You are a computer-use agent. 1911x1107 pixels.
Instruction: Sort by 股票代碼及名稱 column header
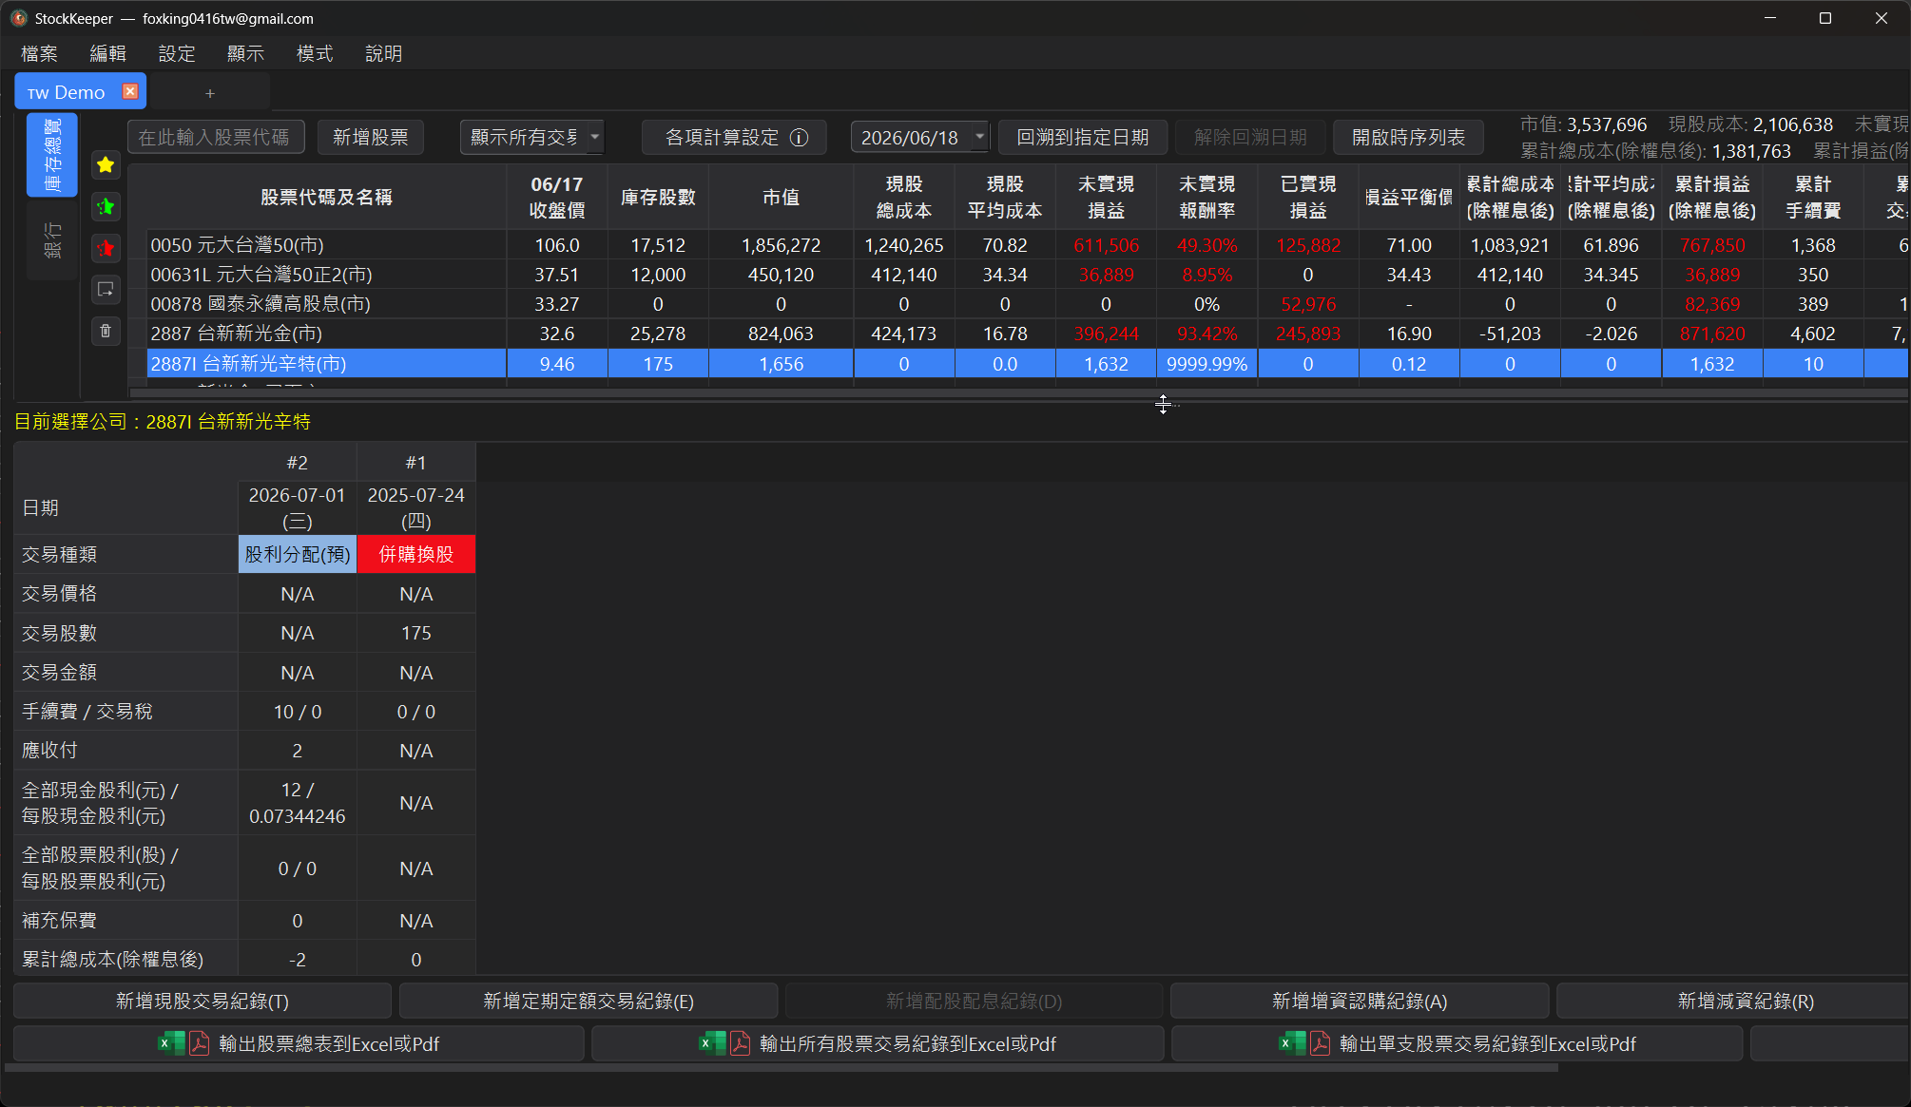[326, 197]
